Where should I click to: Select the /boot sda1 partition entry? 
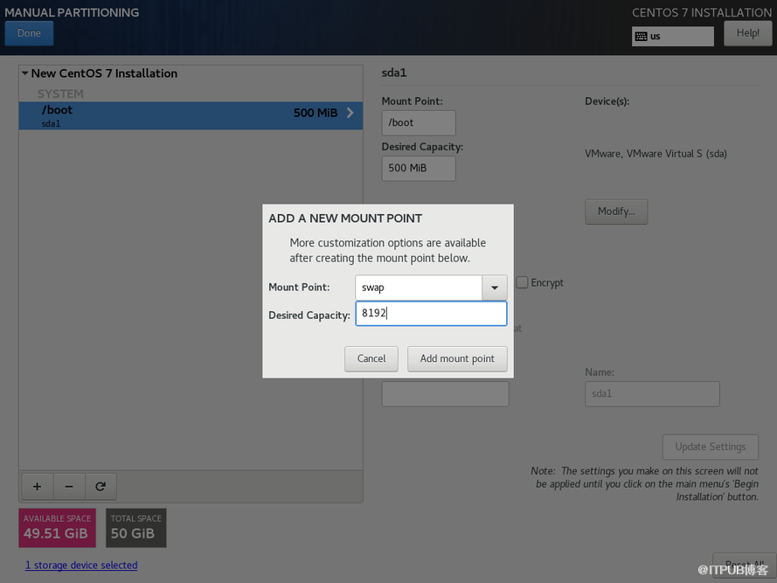click(x=175, y=115)
